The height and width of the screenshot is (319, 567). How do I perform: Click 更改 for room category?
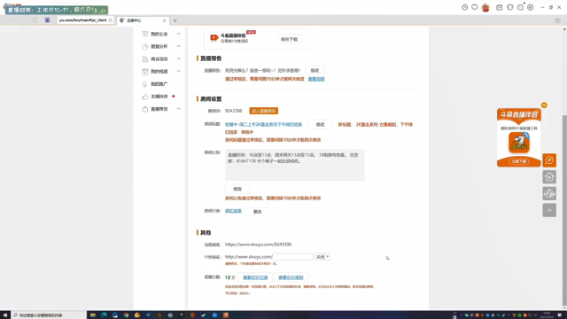(x=257, y=212)
